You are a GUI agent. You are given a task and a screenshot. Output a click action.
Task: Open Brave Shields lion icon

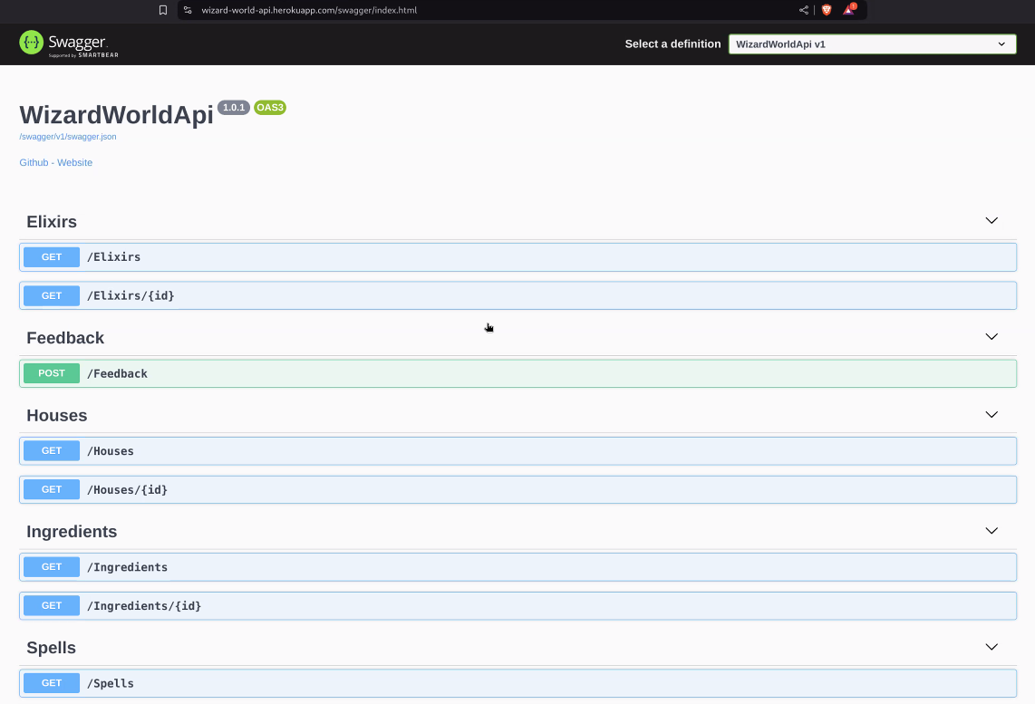point(827,10)
